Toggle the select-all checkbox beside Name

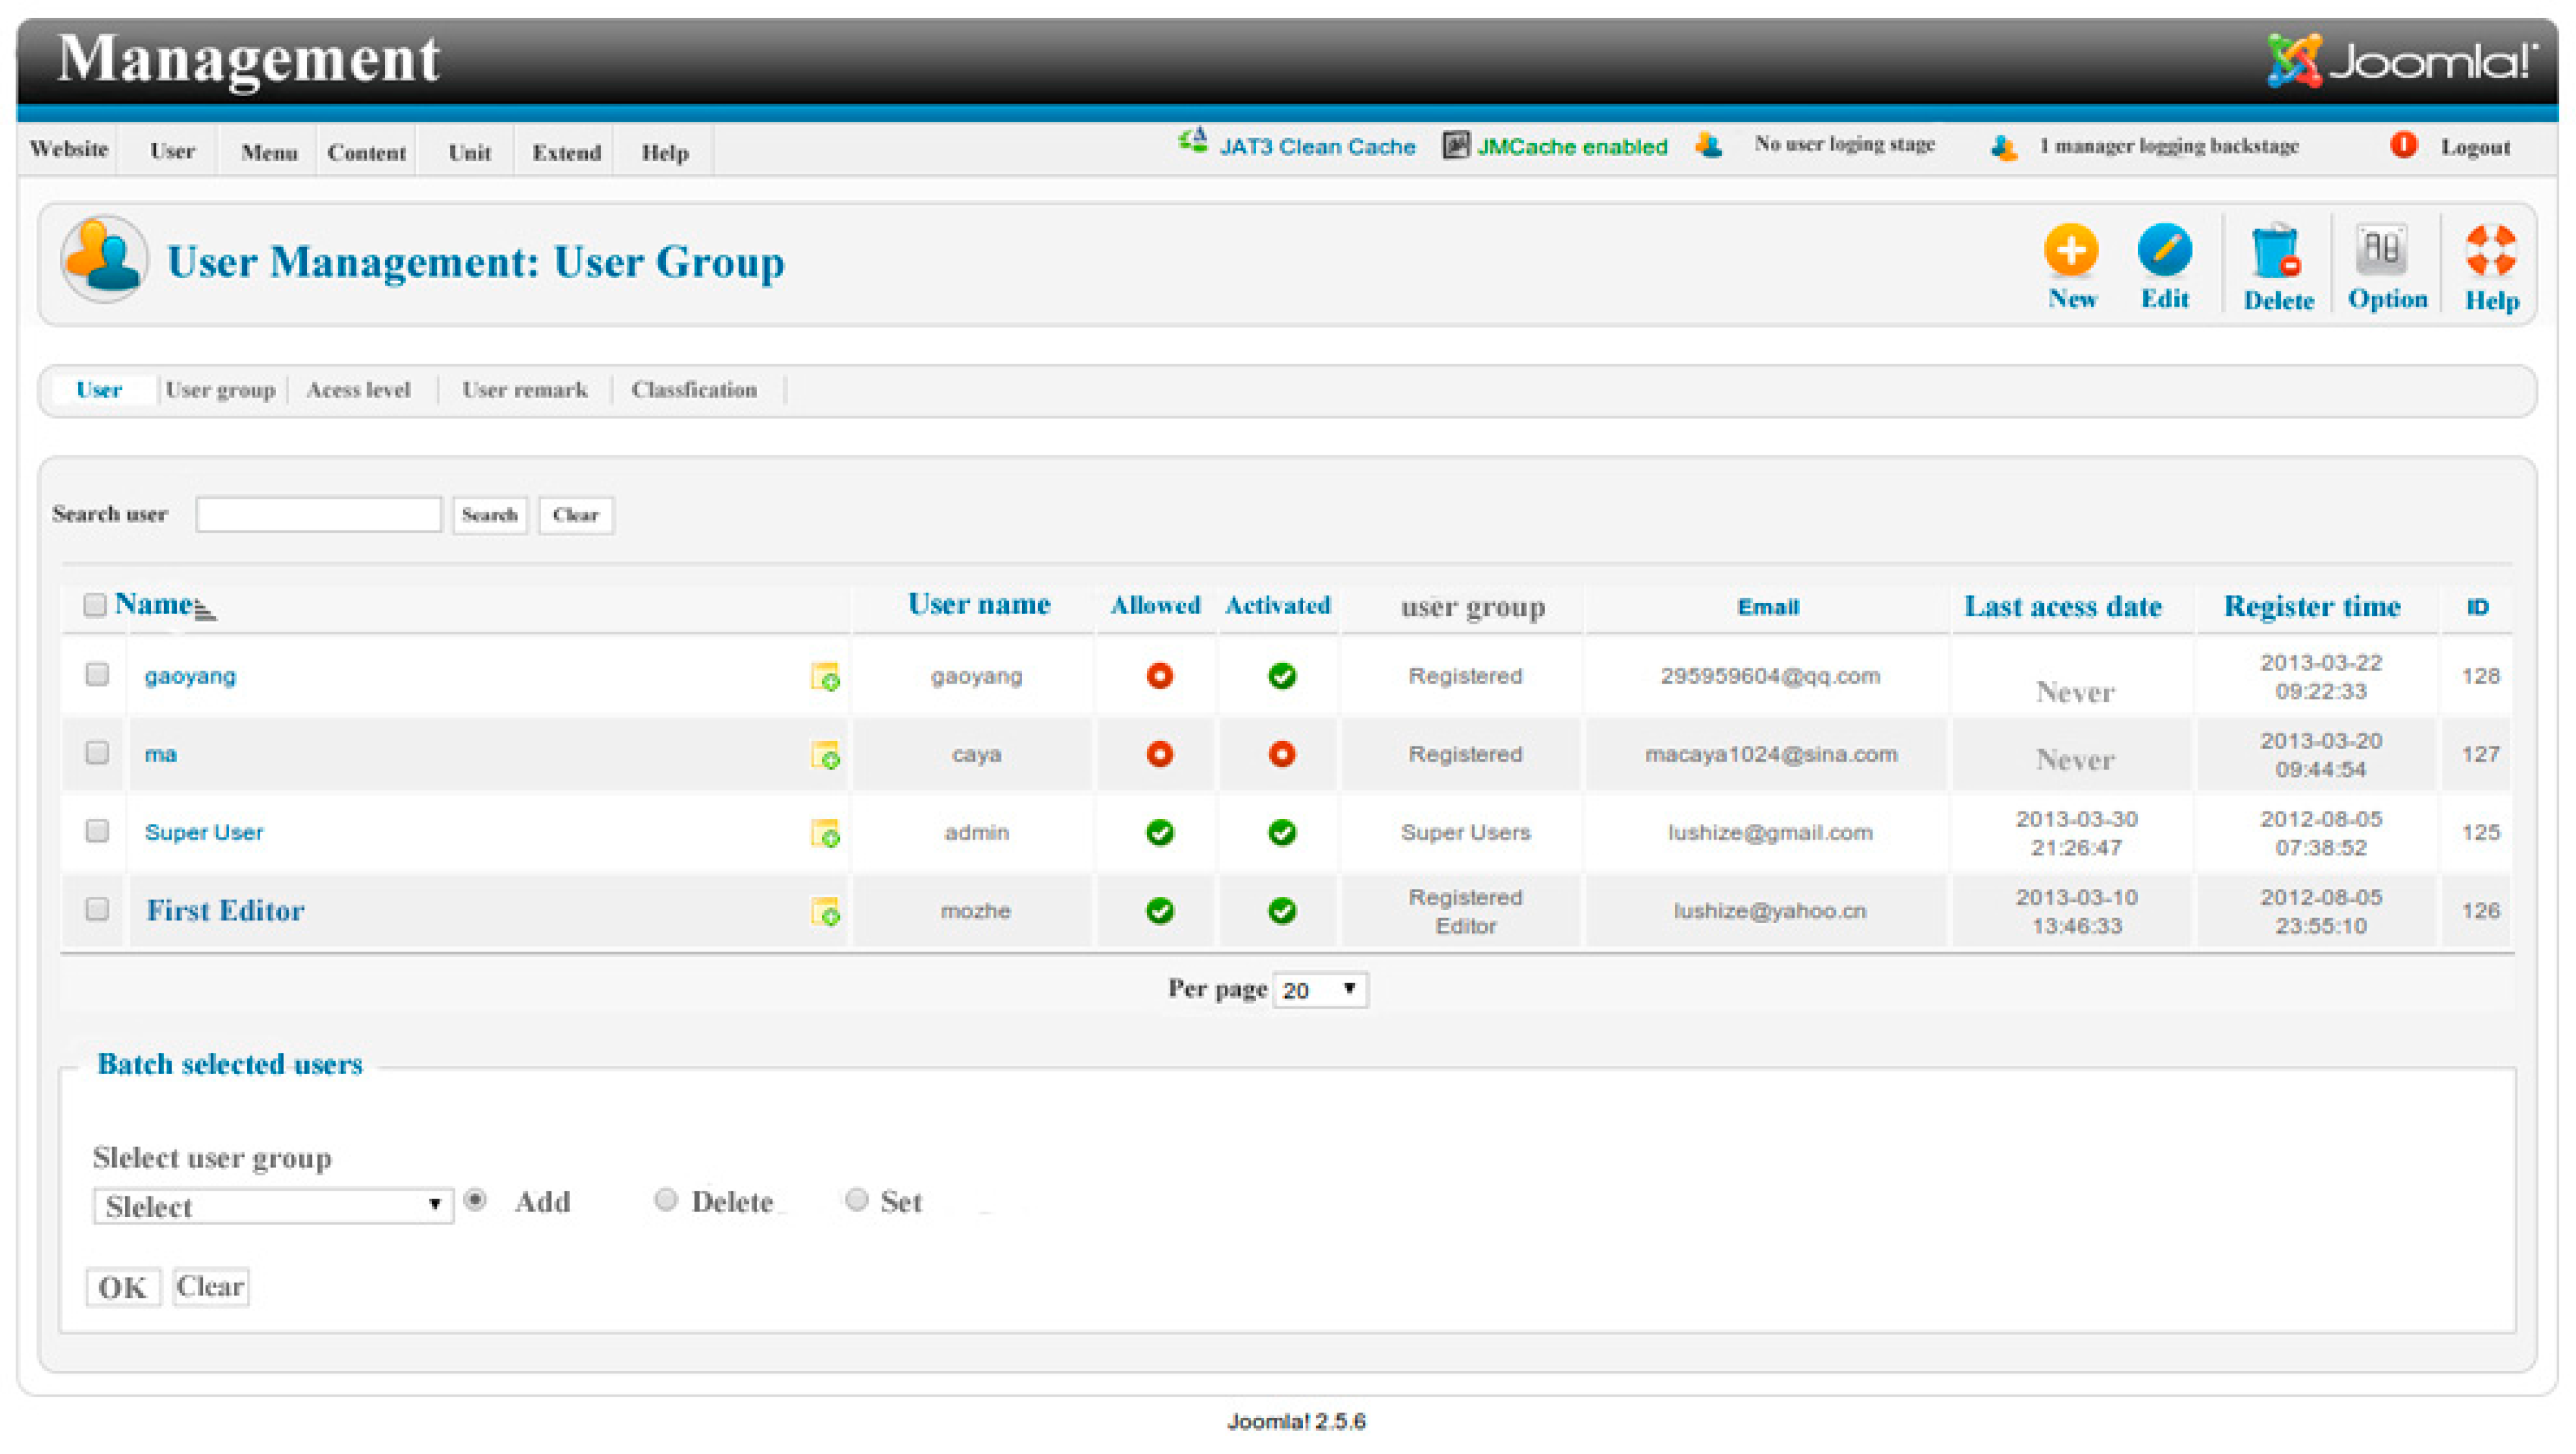click(x=95, y=604)
